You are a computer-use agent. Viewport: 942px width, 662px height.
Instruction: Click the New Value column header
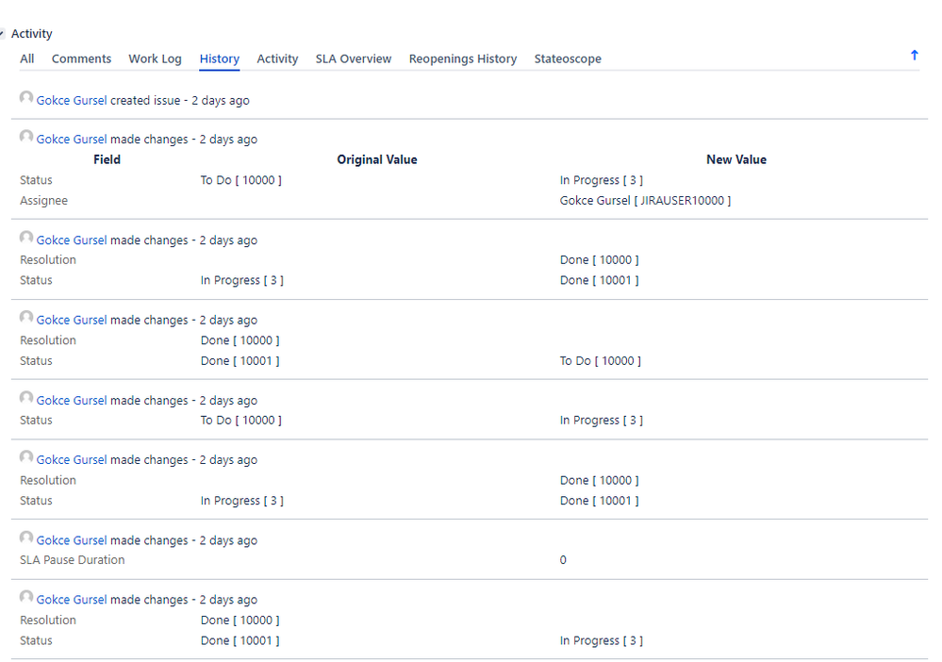(x=736, y=159)
